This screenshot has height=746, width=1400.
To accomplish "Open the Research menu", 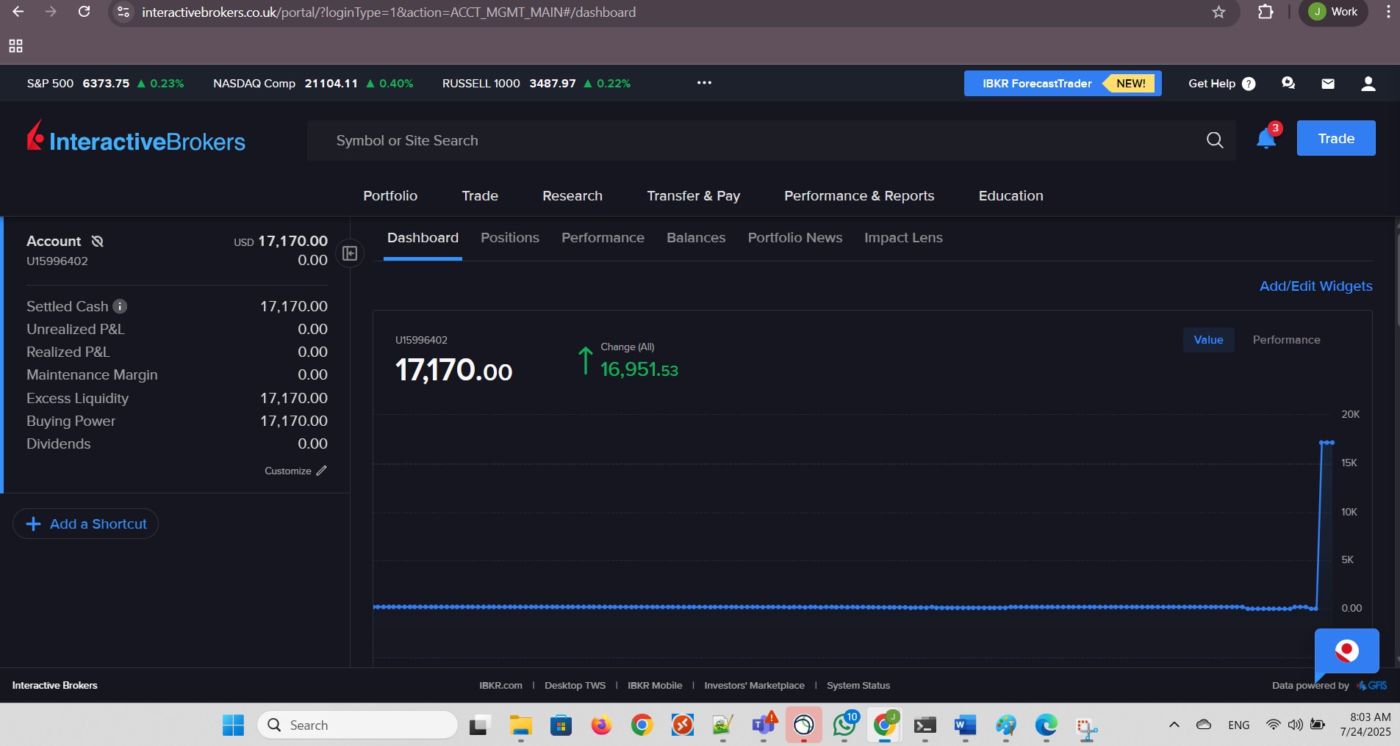I will pos(572,196).
